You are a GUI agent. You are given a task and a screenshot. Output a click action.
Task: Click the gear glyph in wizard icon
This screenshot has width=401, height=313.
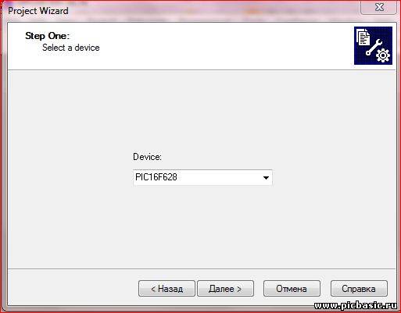(383, 55)
